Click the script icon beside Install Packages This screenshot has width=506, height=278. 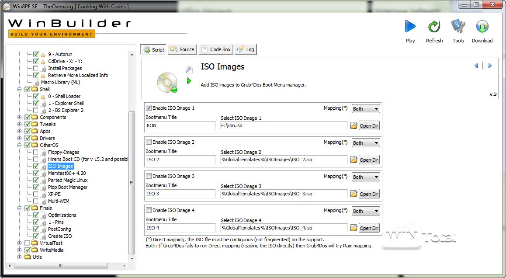tap(44, 69)
